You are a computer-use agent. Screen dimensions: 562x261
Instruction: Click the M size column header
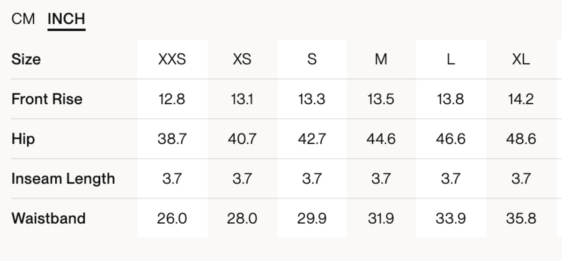coord(381,59)
